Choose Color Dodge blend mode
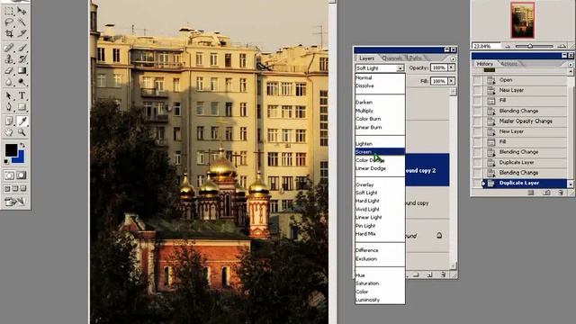Image resolution: width=576 pixels, height=324 pixels. [380, 160]
